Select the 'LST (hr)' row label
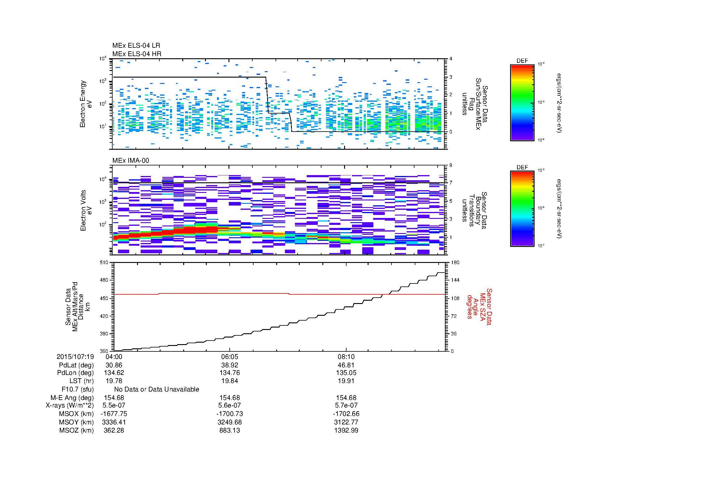This screenshot has height=499, width=706. tap(81, 381)
